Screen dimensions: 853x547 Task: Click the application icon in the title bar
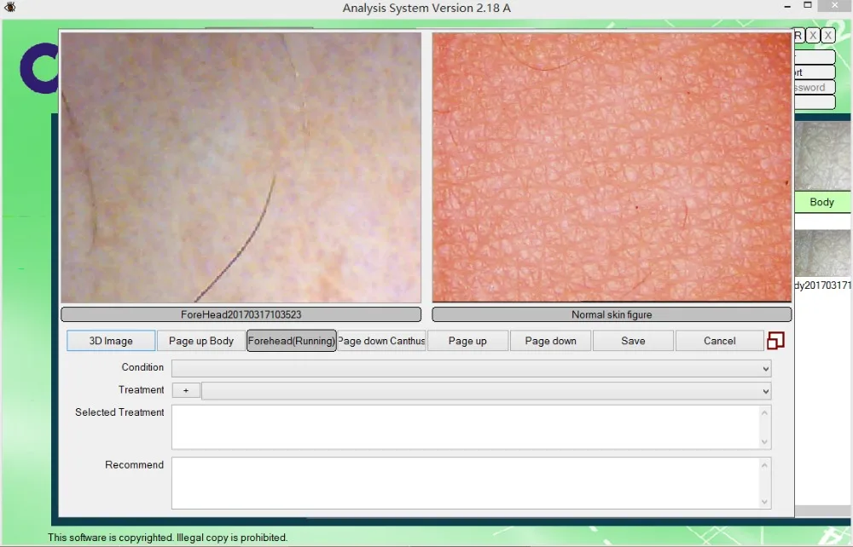(x=9, y=7)
